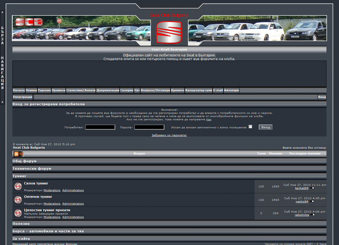The width and height of the screenshot is (339, 245).
Task: Open the Калкулатор гуми menu item
Action: pyautogui.click(x=199, y=90)
